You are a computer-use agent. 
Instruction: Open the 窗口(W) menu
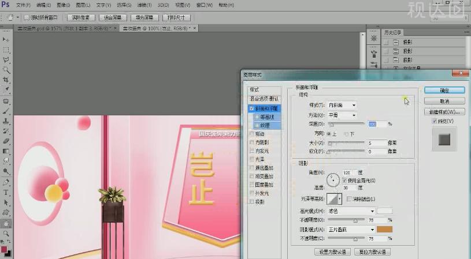pyautogui.click(x=205, y=5)
